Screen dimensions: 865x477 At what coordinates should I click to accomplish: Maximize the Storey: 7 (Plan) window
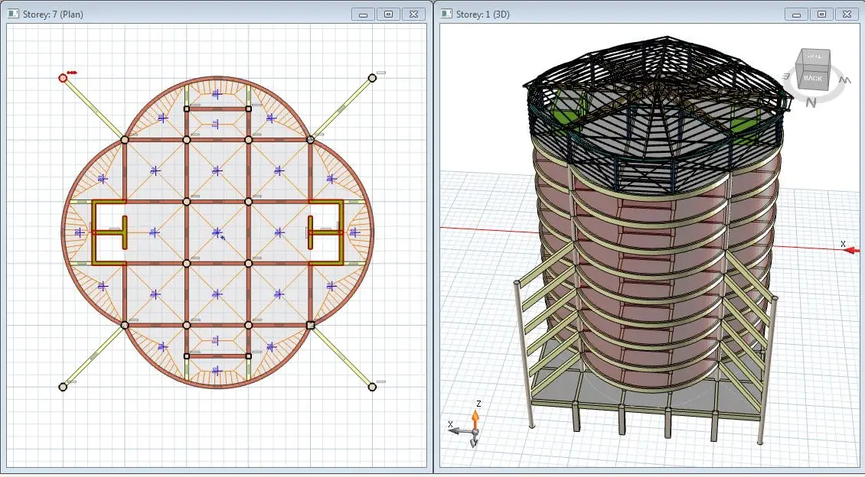(388, 14)
